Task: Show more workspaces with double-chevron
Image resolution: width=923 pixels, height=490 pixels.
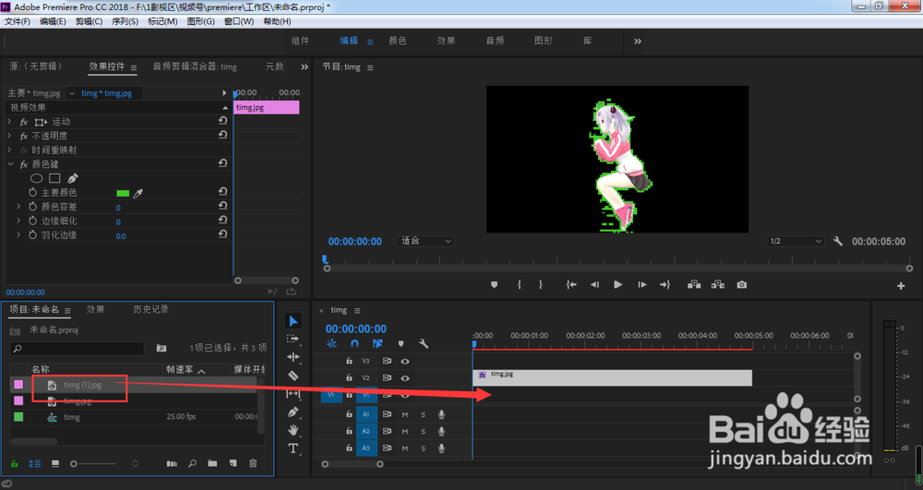Action: pos(638,42)
